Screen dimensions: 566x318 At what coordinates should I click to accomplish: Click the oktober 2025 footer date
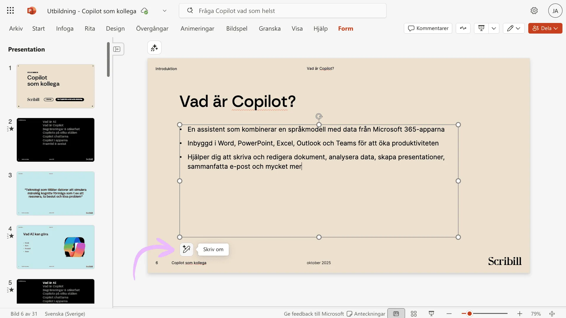[319, 263]
